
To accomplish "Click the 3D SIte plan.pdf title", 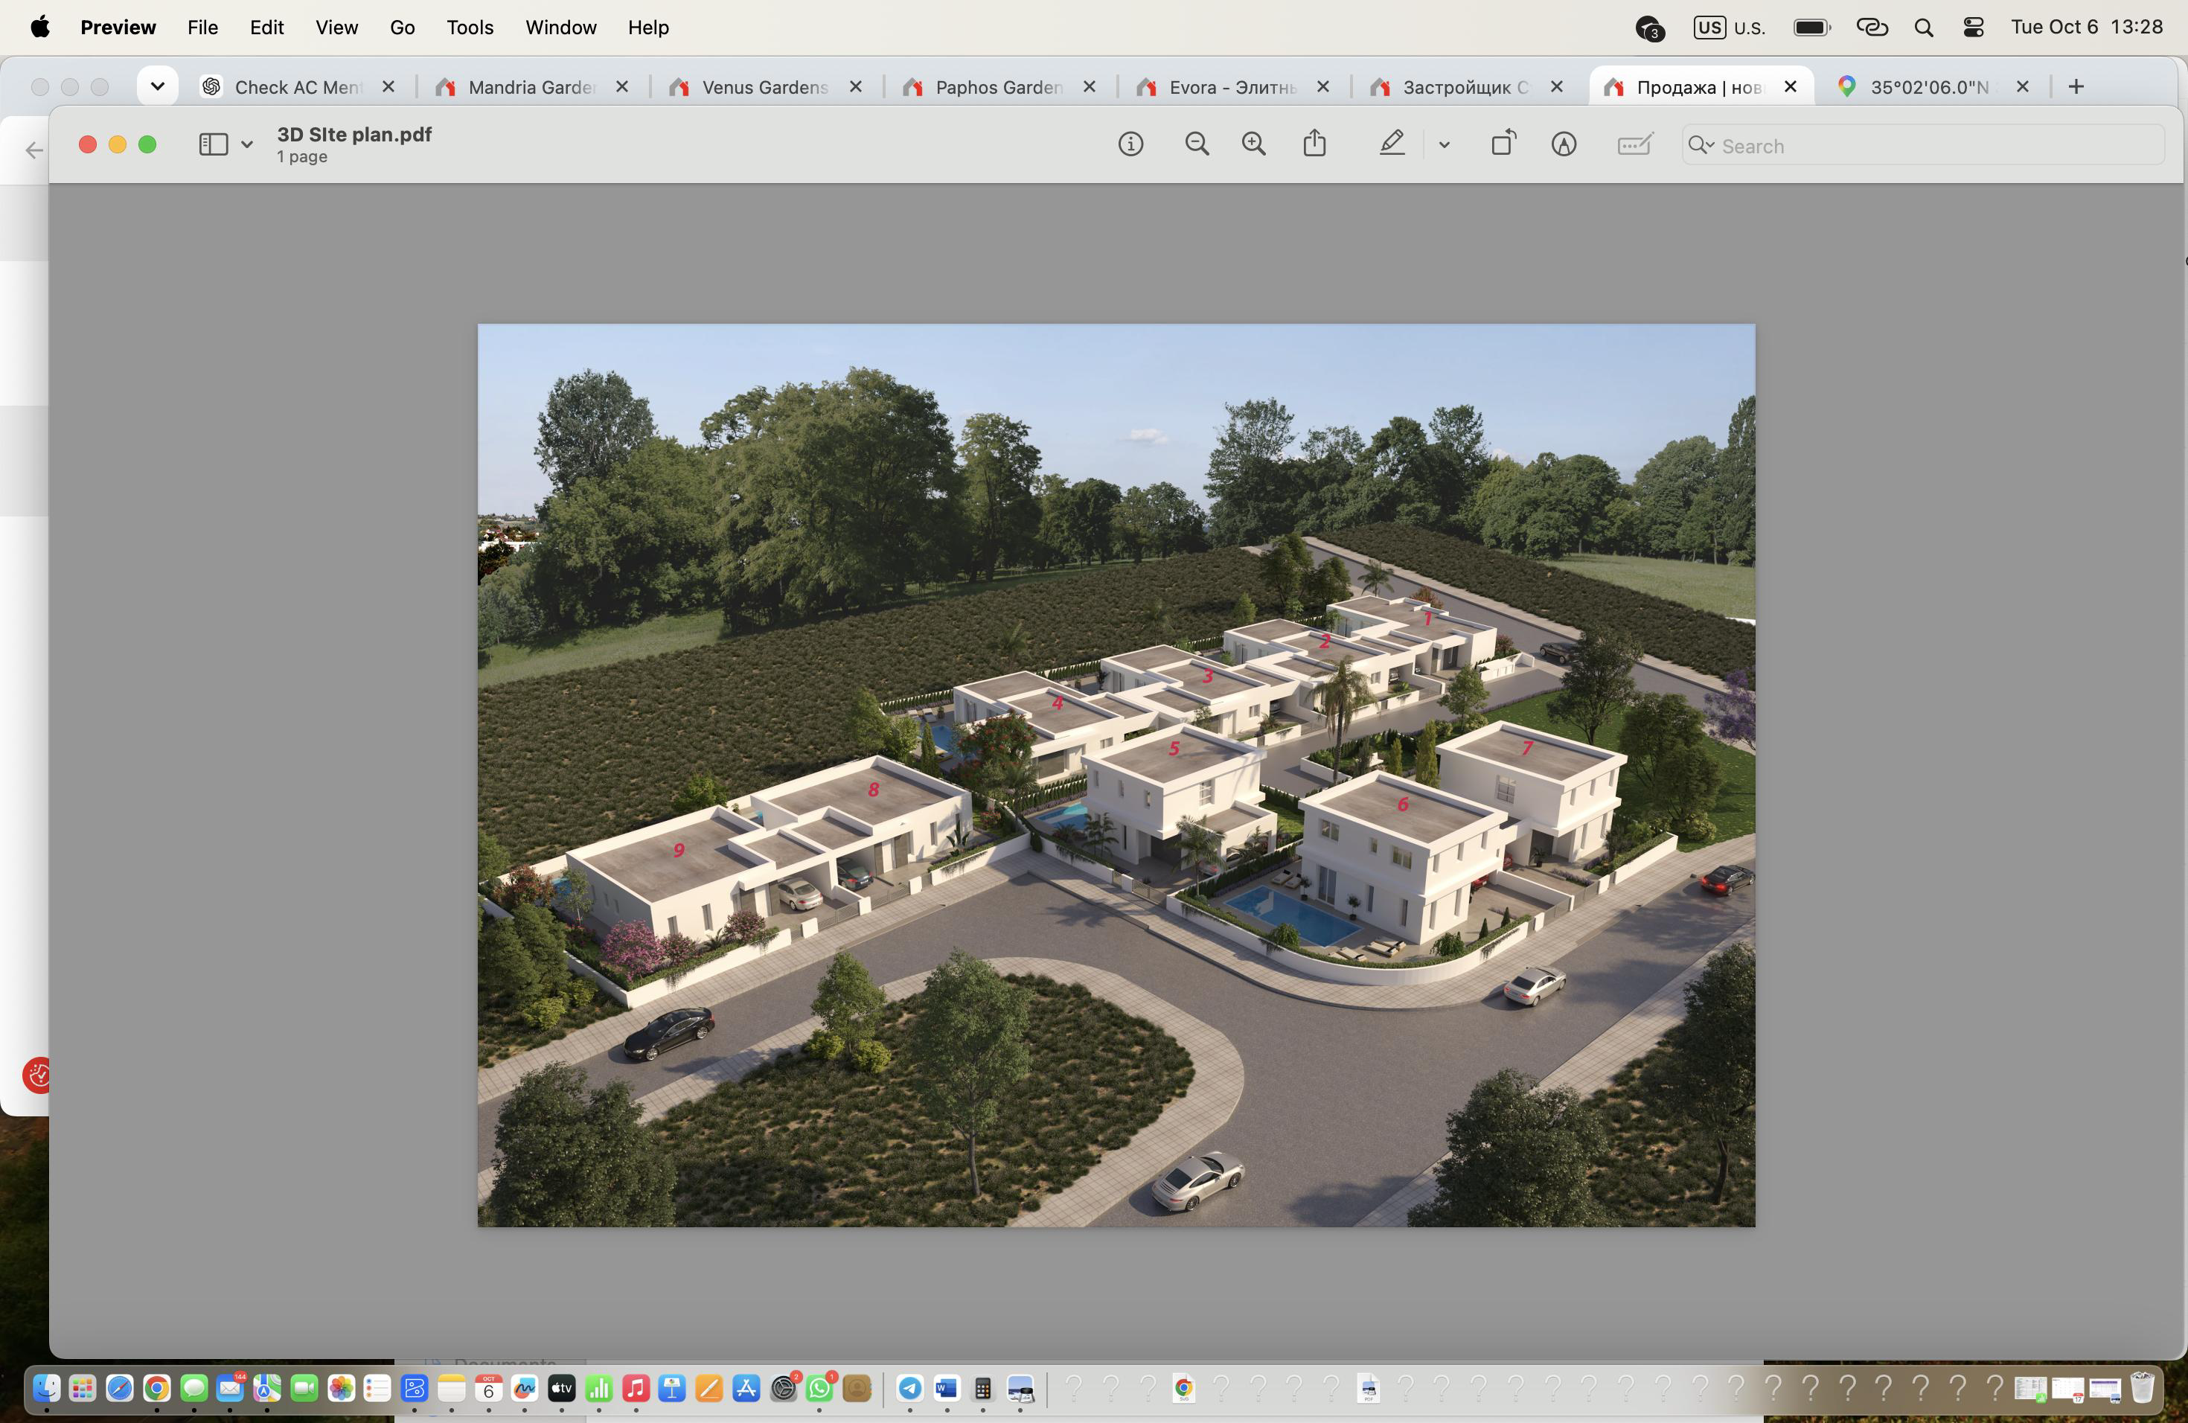I will 354,134.
